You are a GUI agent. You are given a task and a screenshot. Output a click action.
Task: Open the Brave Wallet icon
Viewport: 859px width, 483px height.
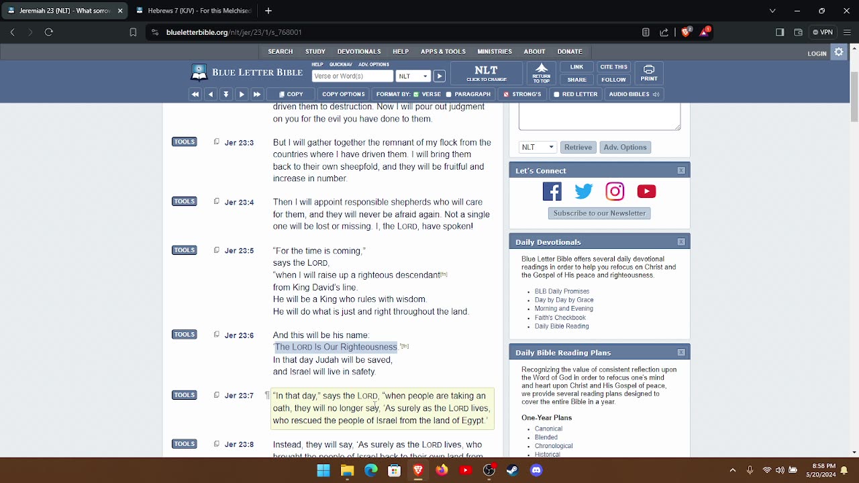click(799, 32)
